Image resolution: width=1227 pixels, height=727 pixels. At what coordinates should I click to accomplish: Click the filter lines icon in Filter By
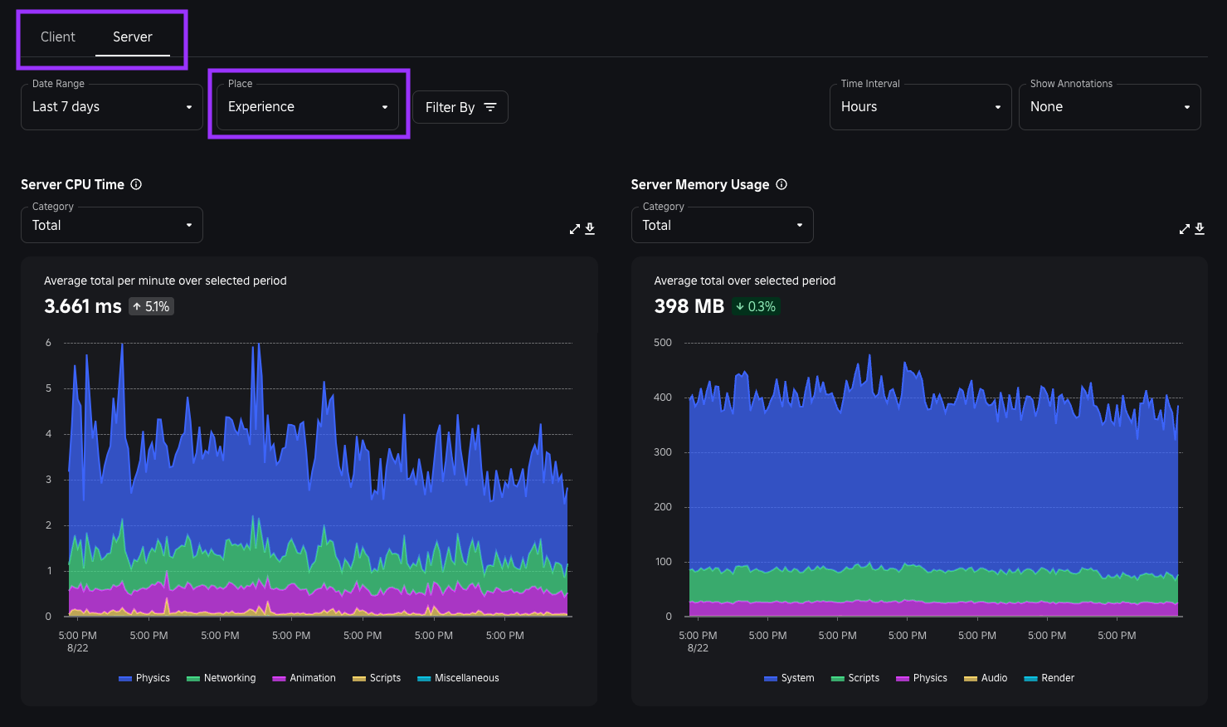(490, 107)
